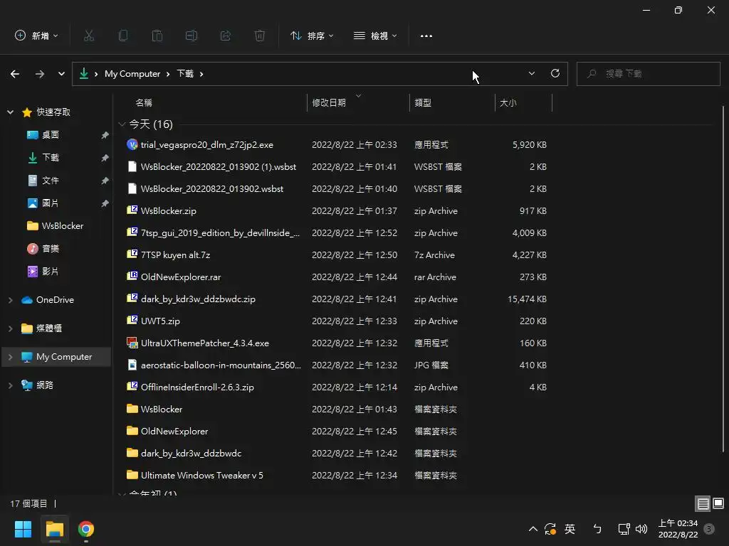
Task: Open recent locations chevron beside forward arrow
Action: [61, 74]
